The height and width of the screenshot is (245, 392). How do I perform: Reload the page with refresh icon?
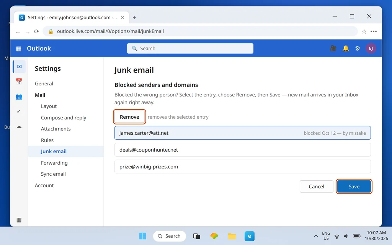point(37,31)
